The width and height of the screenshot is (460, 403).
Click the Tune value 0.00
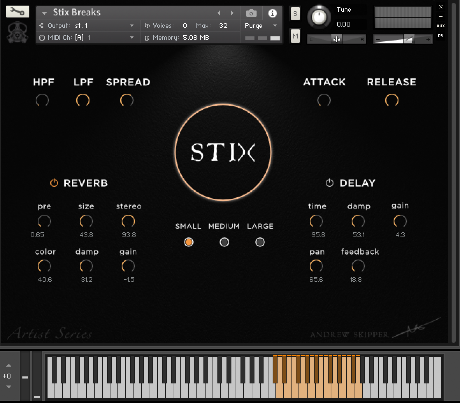point(344,24)
